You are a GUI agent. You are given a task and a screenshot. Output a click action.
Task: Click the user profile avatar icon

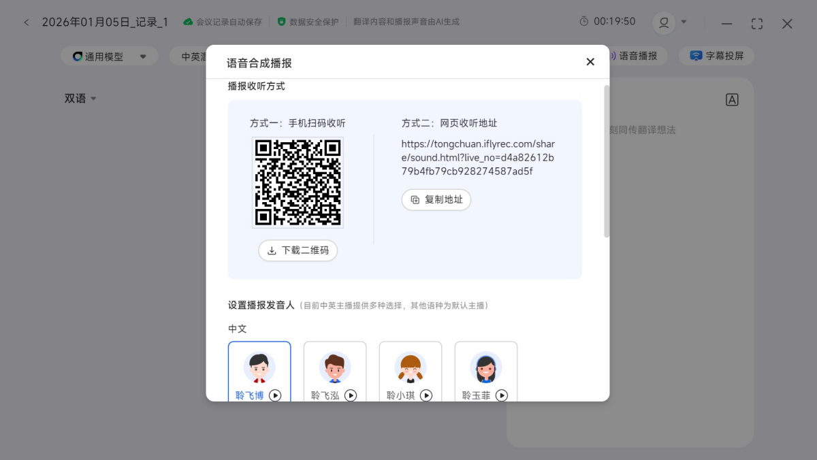[663, 22]
